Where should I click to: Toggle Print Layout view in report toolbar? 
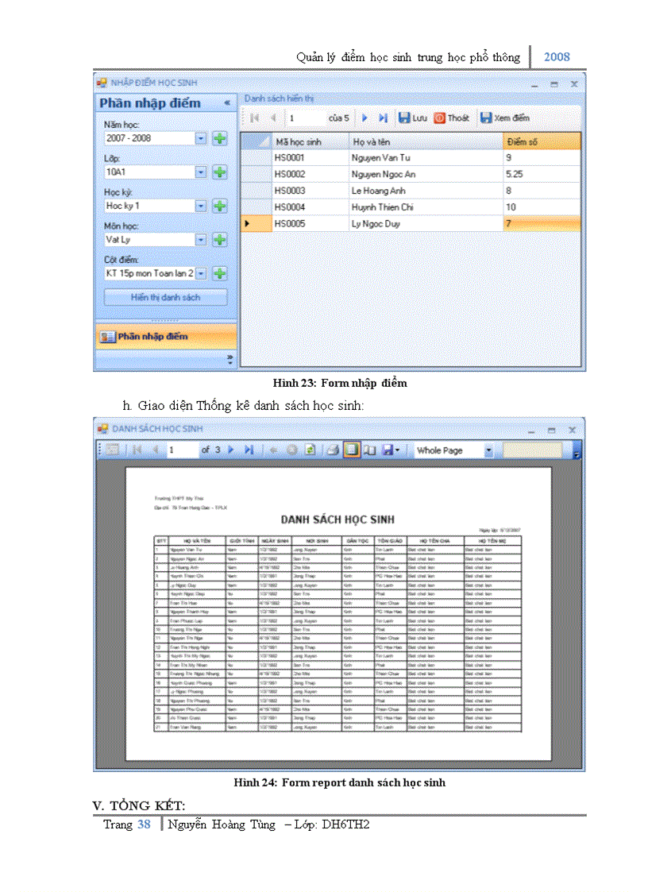(351, 450)
